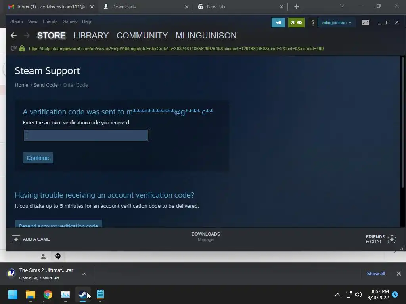406x304 pixels.
Task: Go to the COMMUNITY section
Action: tap(142, 35)
